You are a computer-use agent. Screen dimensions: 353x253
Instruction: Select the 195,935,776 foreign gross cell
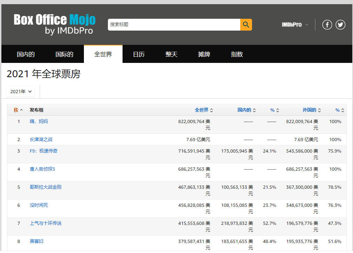pos(302,244)
